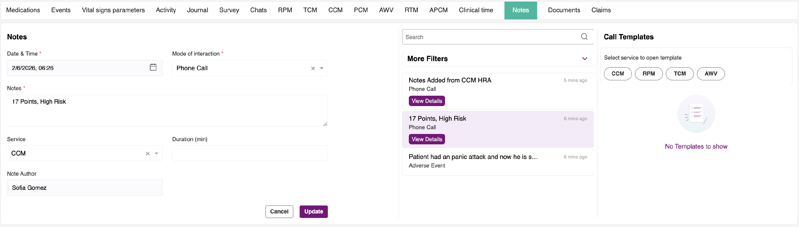
Task: Open the calendar date picker icon
Action: 153,67
